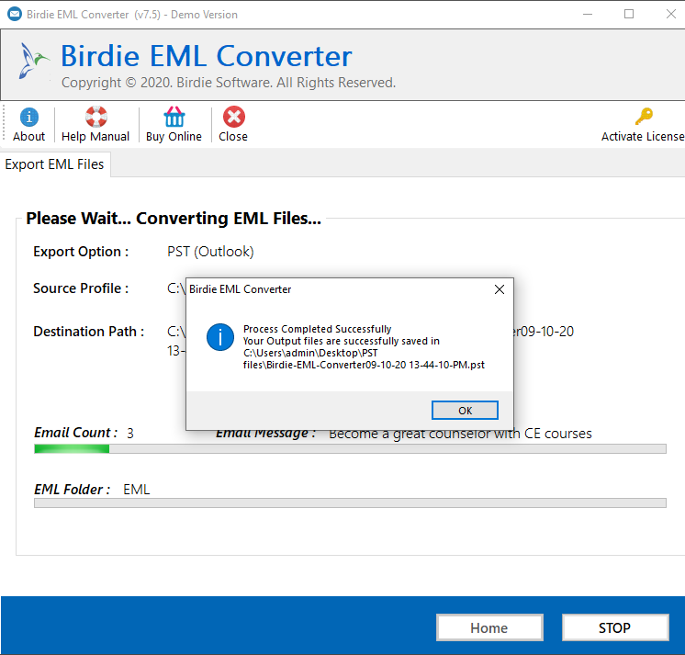The width and height of the screenshot is (685, 655).
Task: Switch to Export EML Files tab
Action: (x=54, y=164)
